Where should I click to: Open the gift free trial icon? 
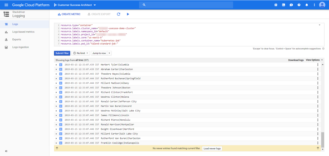276,5
